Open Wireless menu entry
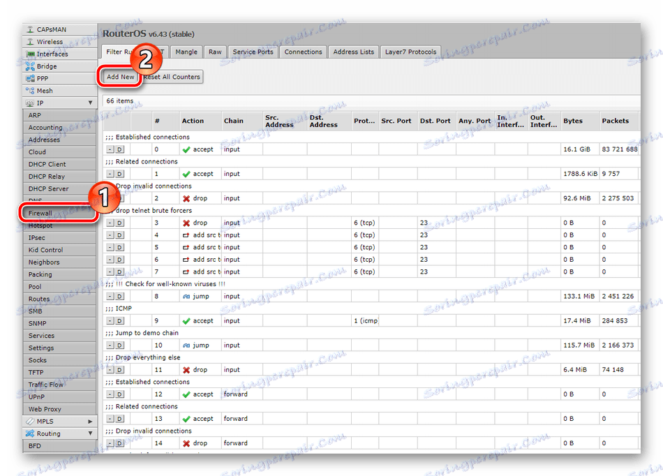 coord(59,42)
